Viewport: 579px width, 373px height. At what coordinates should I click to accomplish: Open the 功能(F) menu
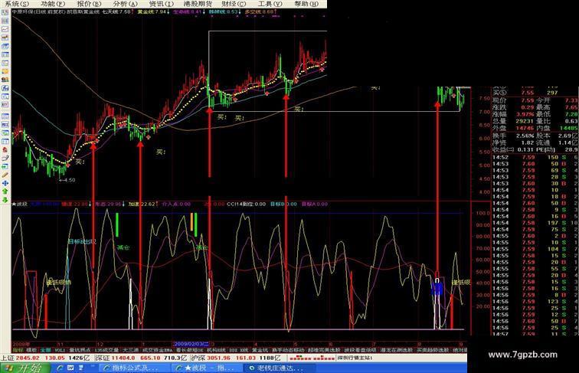[53, 4]
